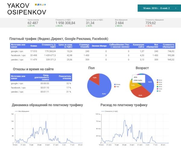
Task: Click the 992,88 request cost cell
Action: [x=171, y=55]
